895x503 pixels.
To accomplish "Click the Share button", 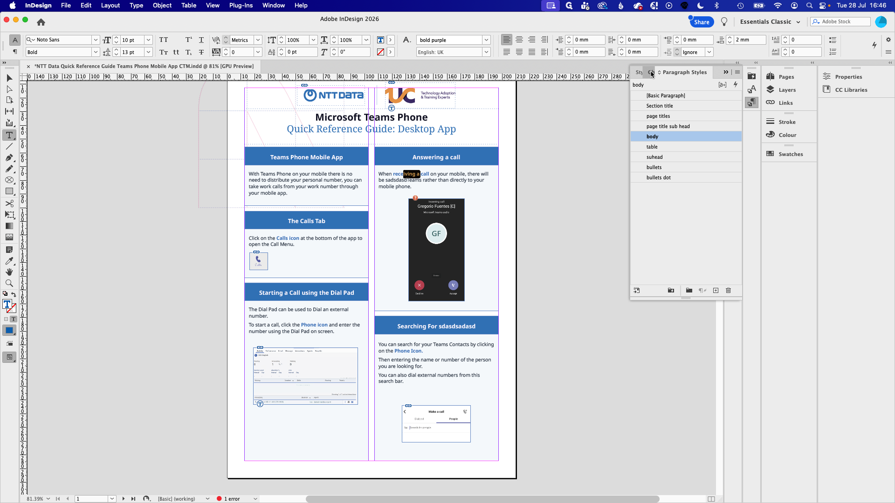I will [702, 22].
